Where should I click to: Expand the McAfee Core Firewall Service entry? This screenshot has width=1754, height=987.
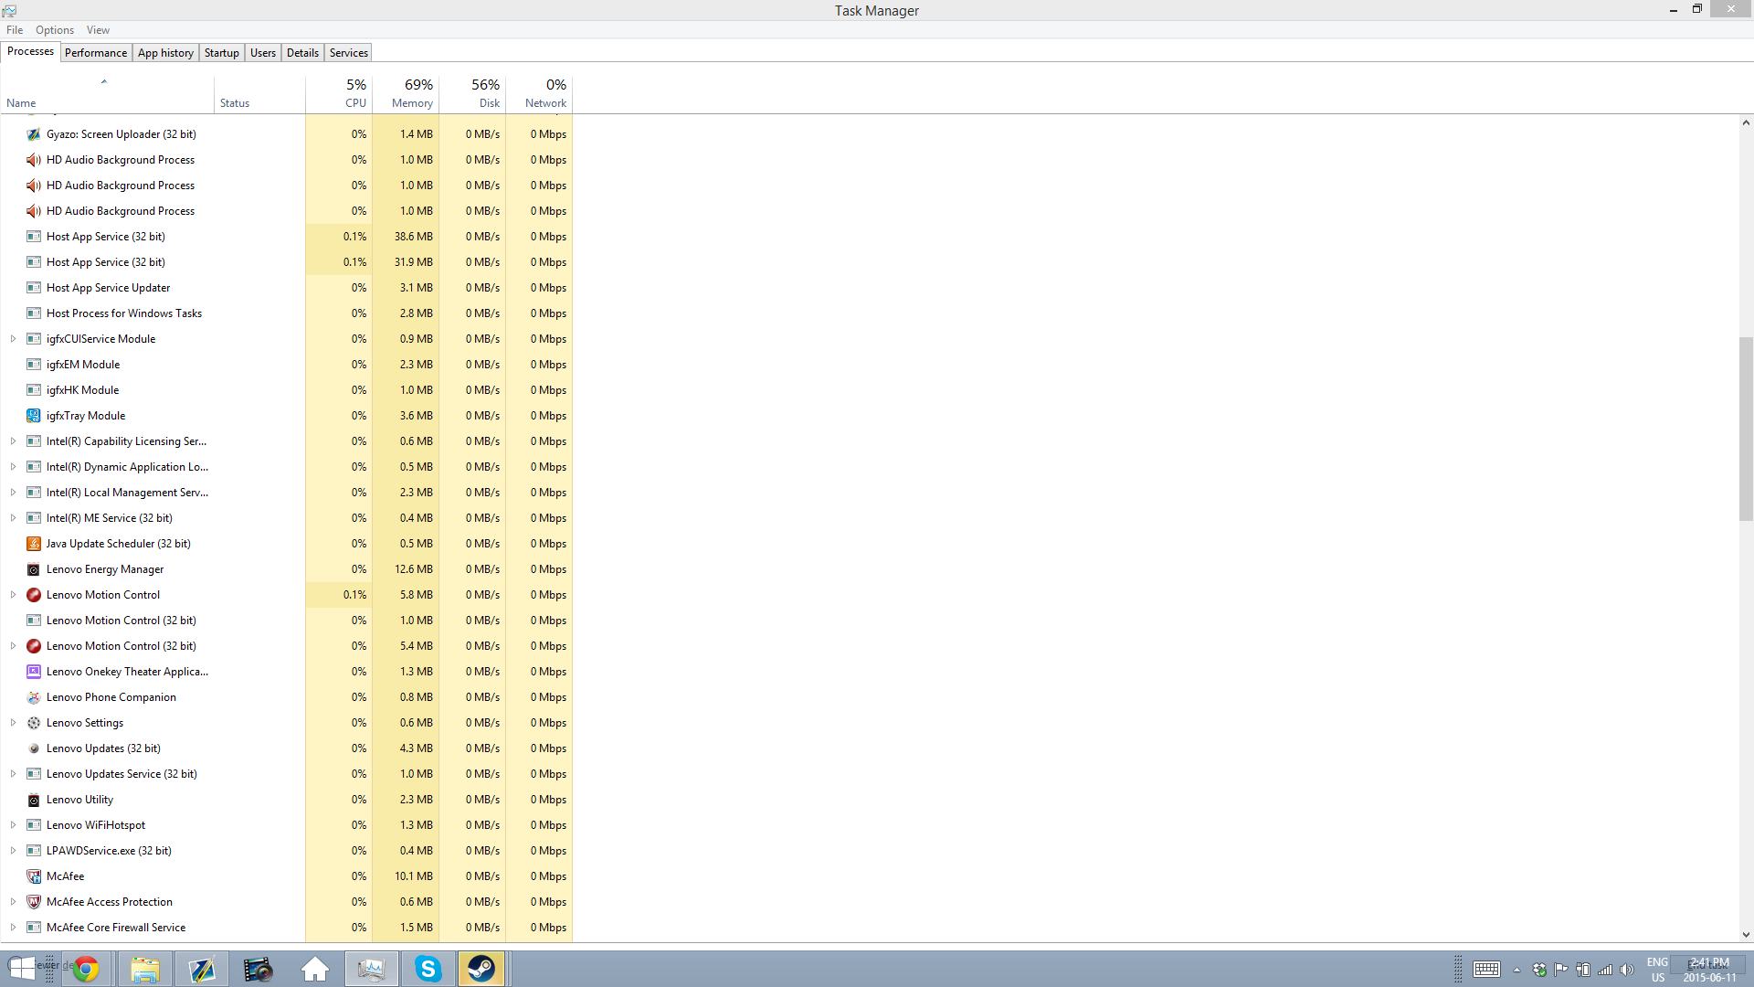tap(13, 928)
